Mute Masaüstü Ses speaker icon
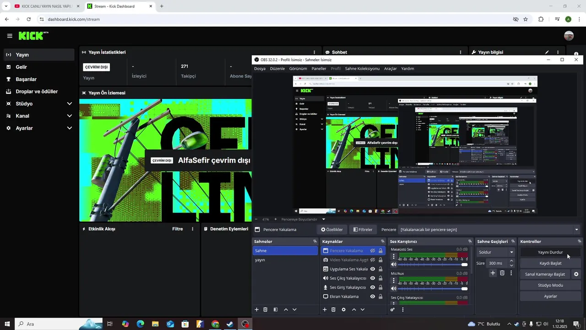 coord(393,264)
